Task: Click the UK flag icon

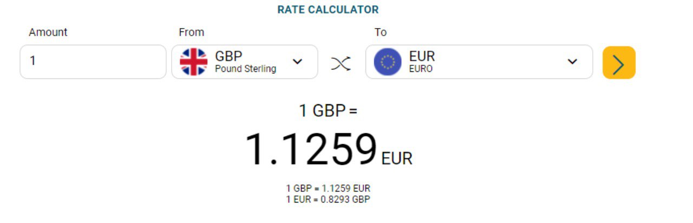Action: (x=193, y=62)
